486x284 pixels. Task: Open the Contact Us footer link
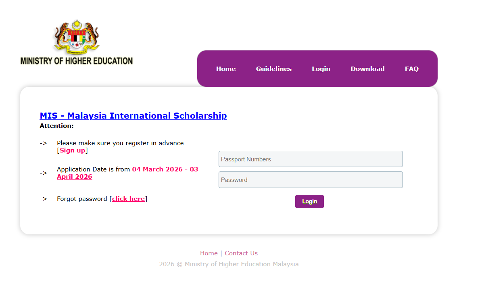(241, 253)
